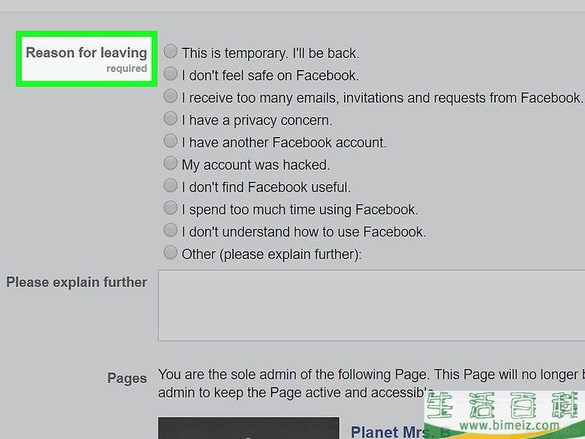Click the 'Please explain further' label

pos(76,282)
